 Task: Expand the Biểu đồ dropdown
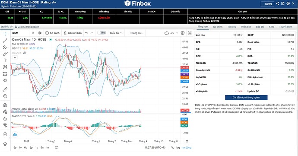coord(116,33)
